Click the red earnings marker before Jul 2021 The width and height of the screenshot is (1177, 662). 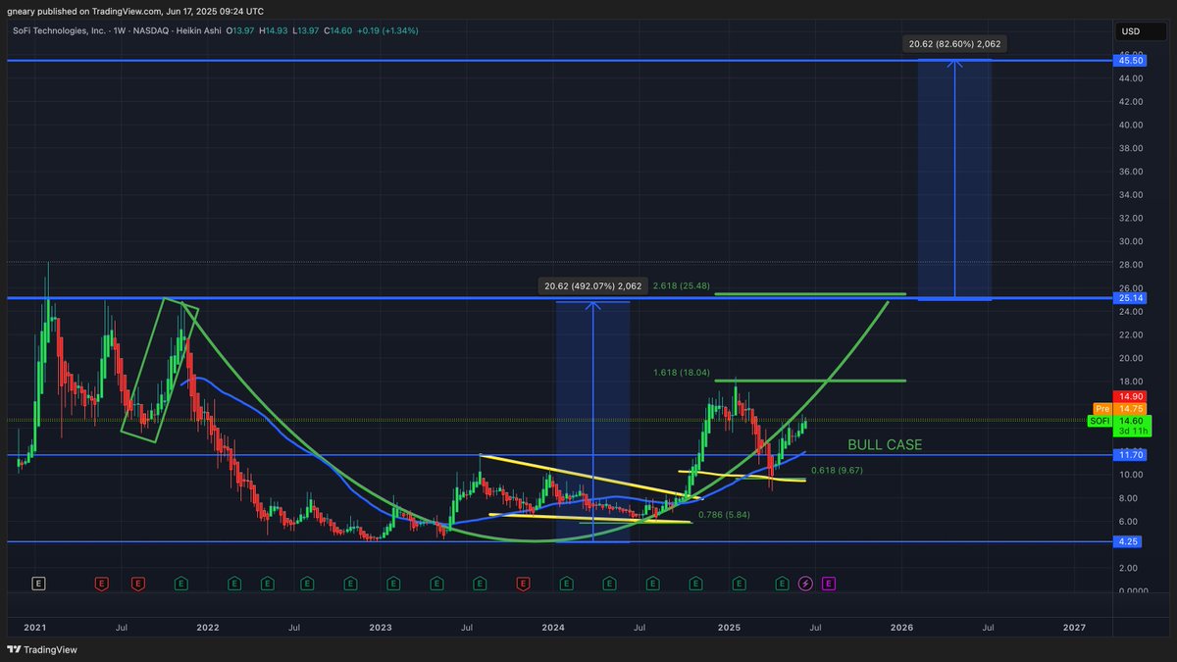tap(101, 584)
